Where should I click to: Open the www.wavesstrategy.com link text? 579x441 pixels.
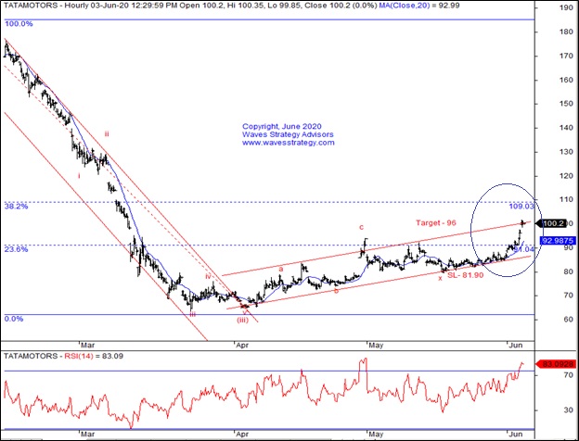pos(288,143)
